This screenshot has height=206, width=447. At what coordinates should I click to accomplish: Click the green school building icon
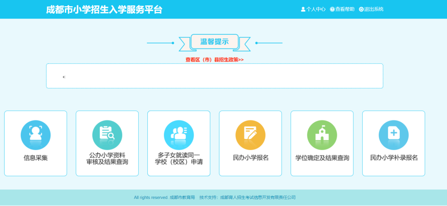tap(322, 135)
